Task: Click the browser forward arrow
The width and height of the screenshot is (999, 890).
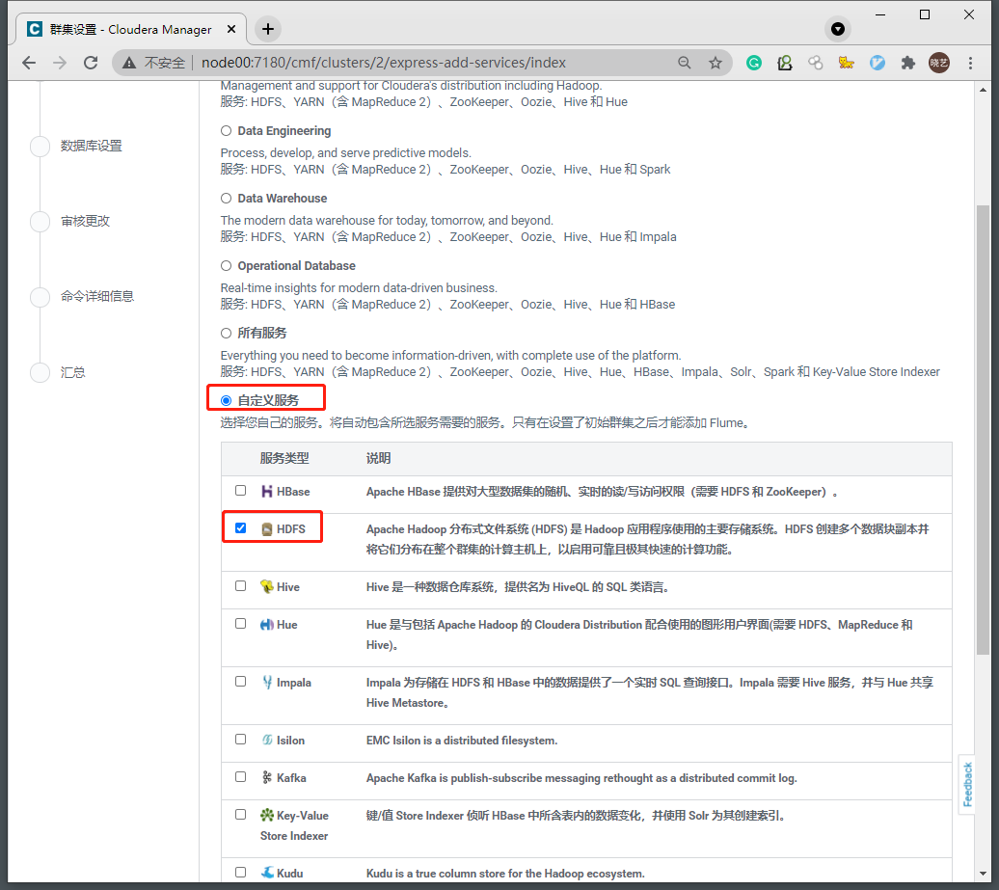Action: click(x=59, y=63)
